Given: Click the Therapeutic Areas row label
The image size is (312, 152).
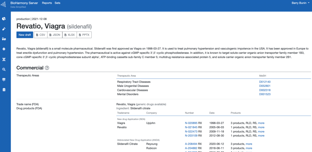Looking at the screenshot, I should click(28, 75).
